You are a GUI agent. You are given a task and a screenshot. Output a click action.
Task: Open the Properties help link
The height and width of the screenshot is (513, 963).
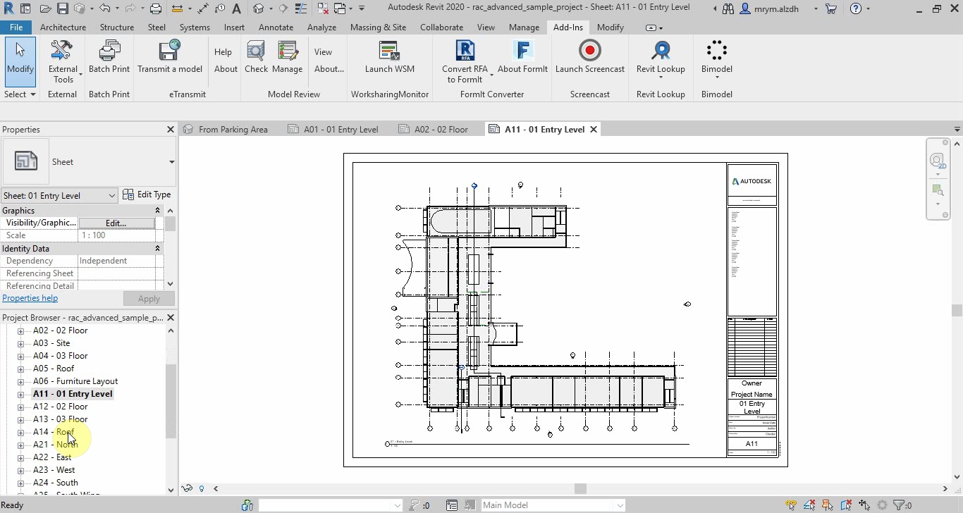click(30, 298)
